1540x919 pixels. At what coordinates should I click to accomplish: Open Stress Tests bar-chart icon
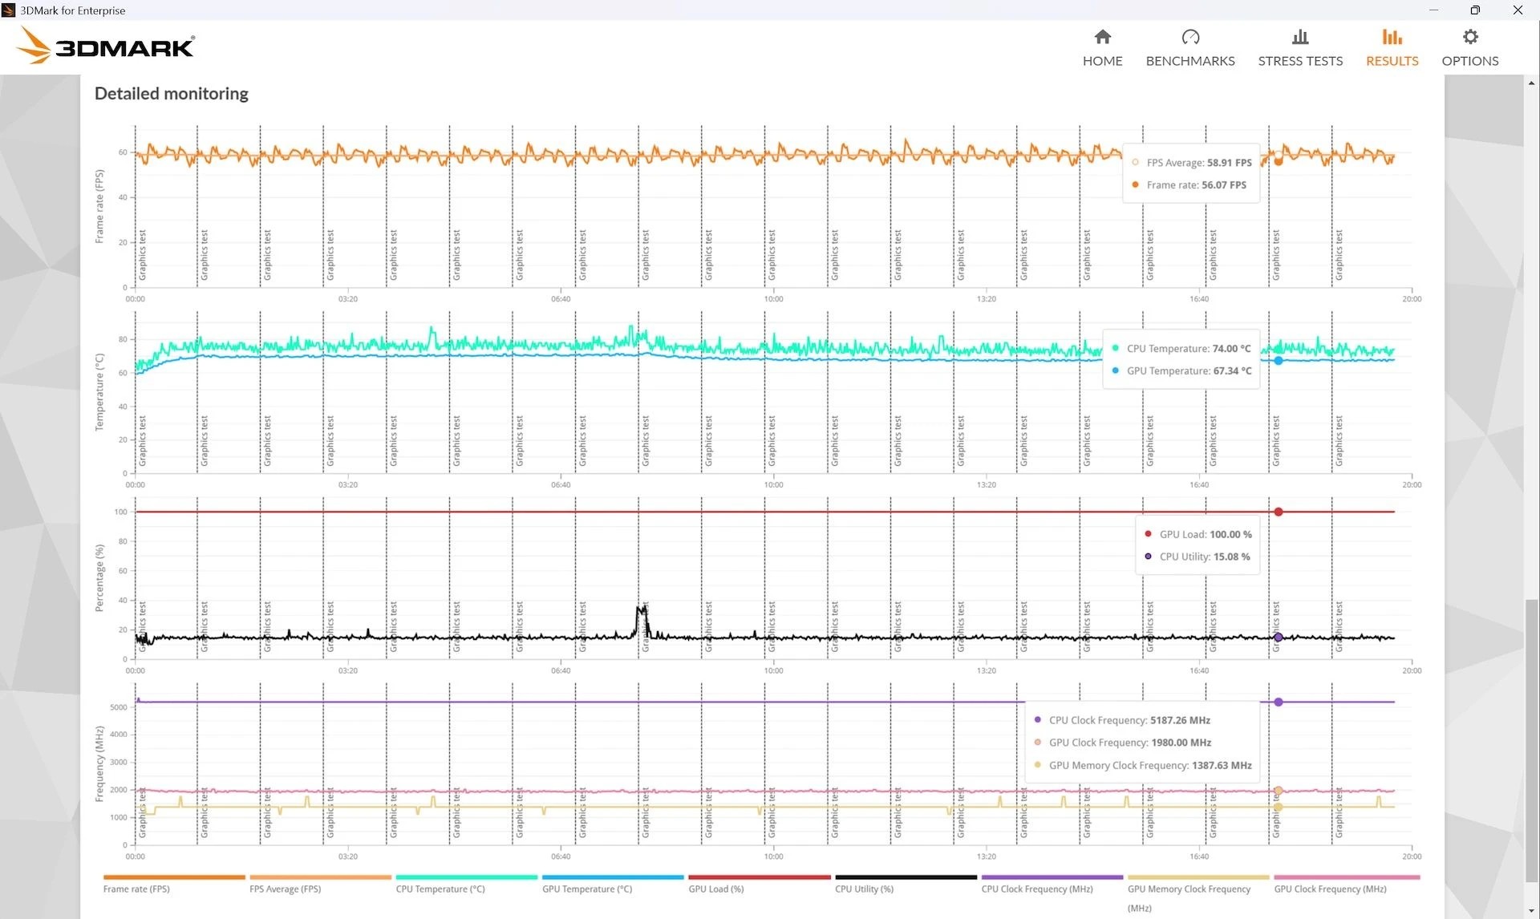point(1299,37)
